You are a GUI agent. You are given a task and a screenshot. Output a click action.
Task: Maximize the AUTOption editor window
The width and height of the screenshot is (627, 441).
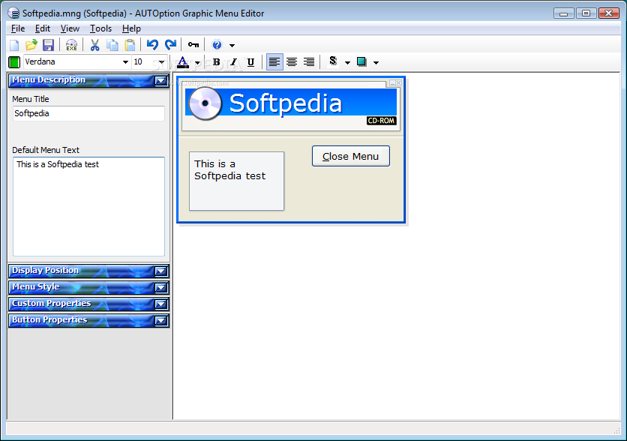coord(586,13)
